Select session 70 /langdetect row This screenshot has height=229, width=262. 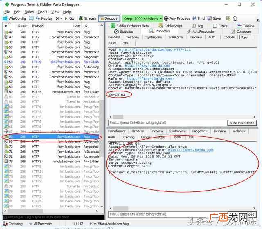click(x=52, y=147)
